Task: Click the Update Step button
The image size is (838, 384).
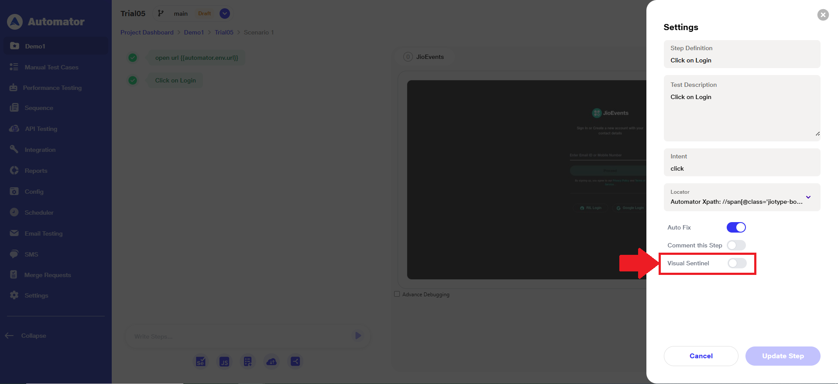Action: [783, 356]
